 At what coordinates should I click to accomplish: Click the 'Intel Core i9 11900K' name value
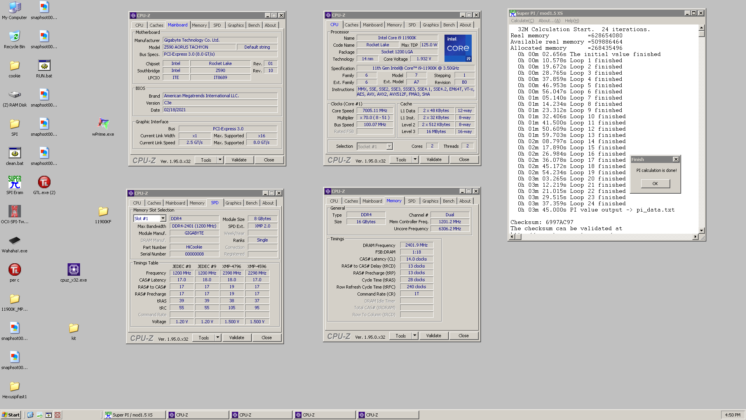(x=397, y=38)
